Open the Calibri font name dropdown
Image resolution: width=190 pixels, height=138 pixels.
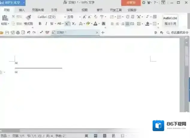(65, 17)
